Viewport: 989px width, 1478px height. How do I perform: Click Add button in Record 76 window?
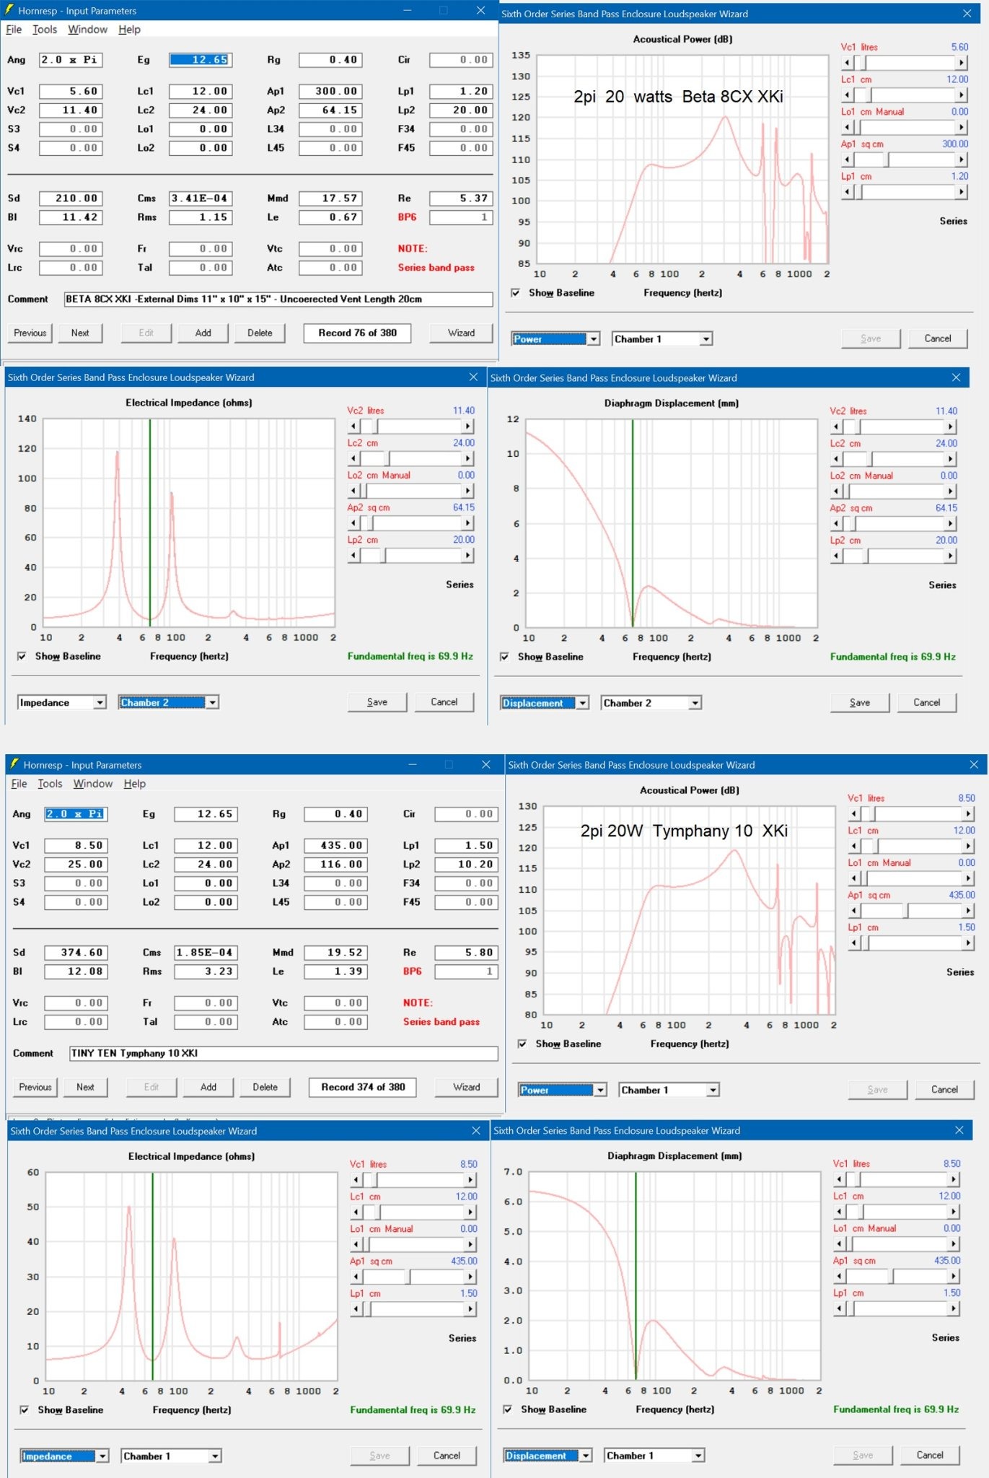(x=203, y=333)
